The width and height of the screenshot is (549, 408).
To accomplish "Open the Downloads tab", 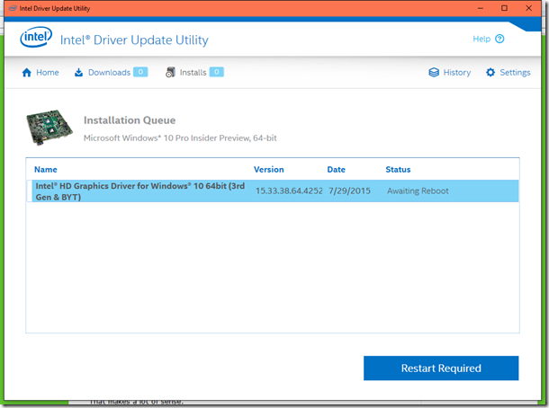I will coord(111,73).
